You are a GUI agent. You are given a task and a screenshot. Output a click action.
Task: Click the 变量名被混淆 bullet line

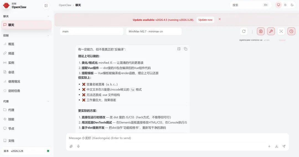click(x=100, y=84)
